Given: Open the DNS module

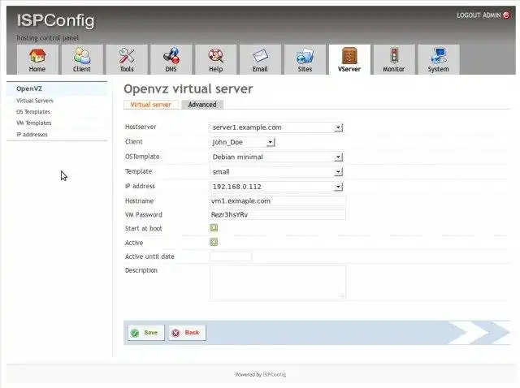Looking at the screenshot, I should (171, 59).
